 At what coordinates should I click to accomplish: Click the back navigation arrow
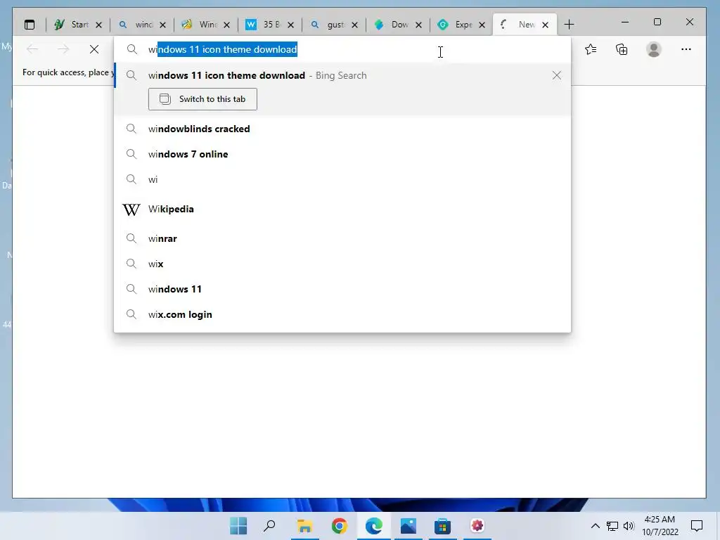click(32, 49)
